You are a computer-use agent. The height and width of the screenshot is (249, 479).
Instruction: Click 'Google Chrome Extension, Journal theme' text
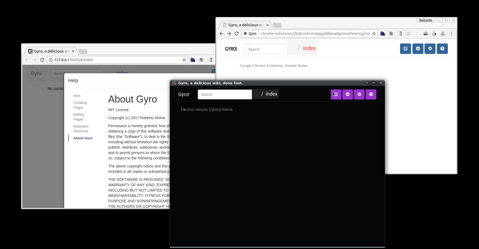pyautogui.click(x=274, y=65)
